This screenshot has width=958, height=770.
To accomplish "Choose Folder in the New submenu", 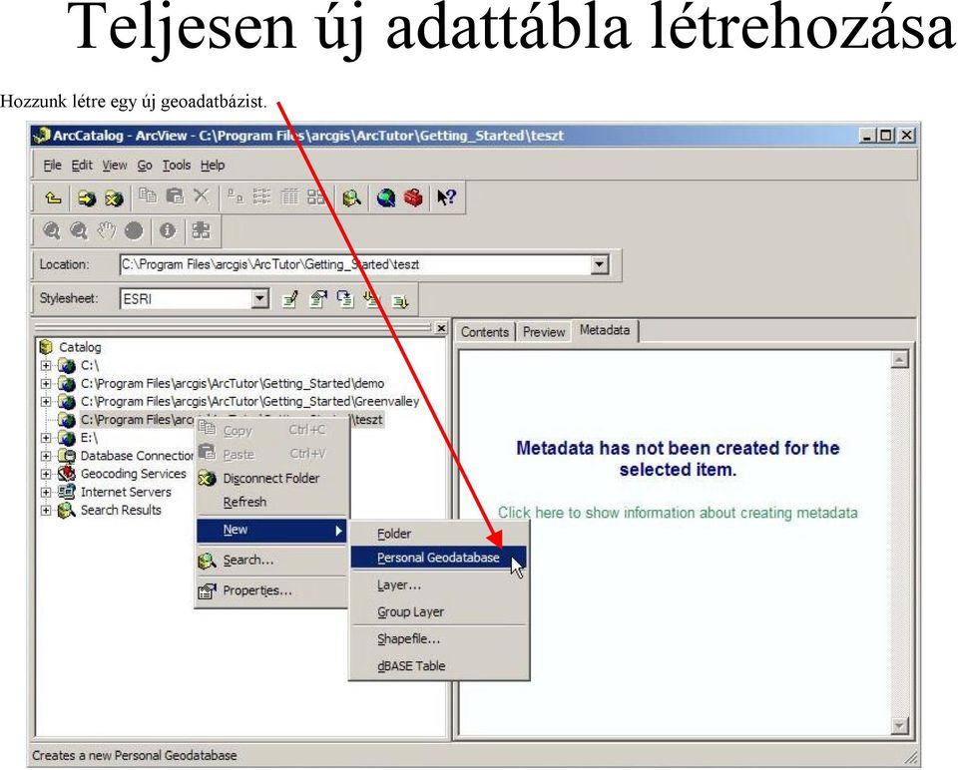I will point(438,534).
